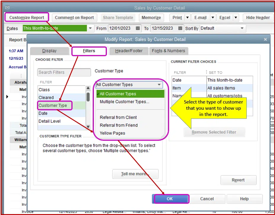The width and height of the screenshot is (276, 215).
Task: Click the Search Filters field
Action: coord(64,72)
